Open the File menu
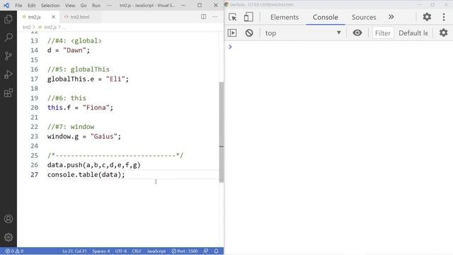Viewport: 453px width, 255px height. pos(18,5)
